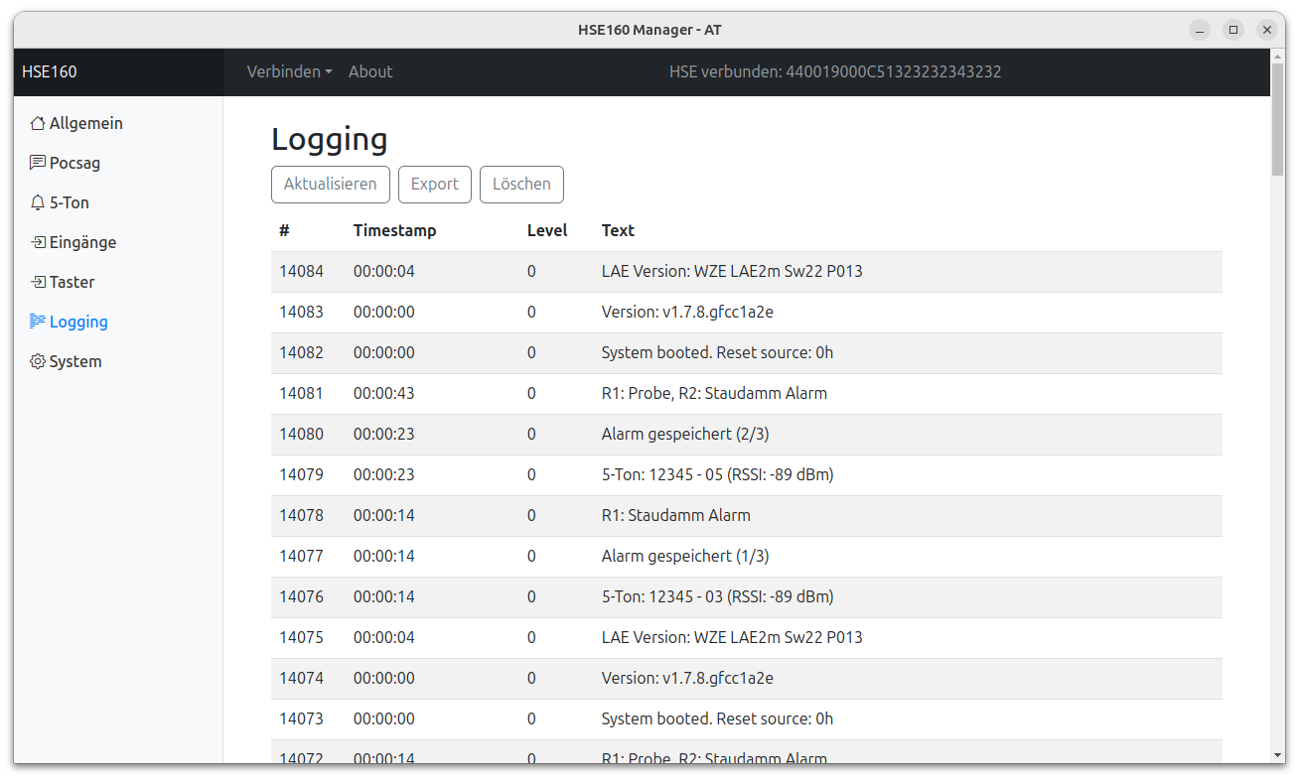This screenshot has height=780, width=1299.
Task: Click the Text column header
Action: 618,230
